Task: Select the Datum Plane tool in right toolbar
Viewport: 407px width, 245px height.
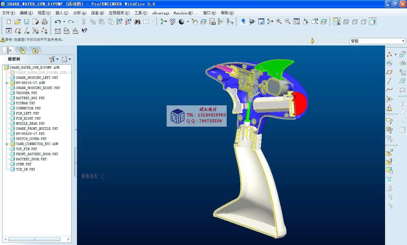Action: (x=389, y=72)
